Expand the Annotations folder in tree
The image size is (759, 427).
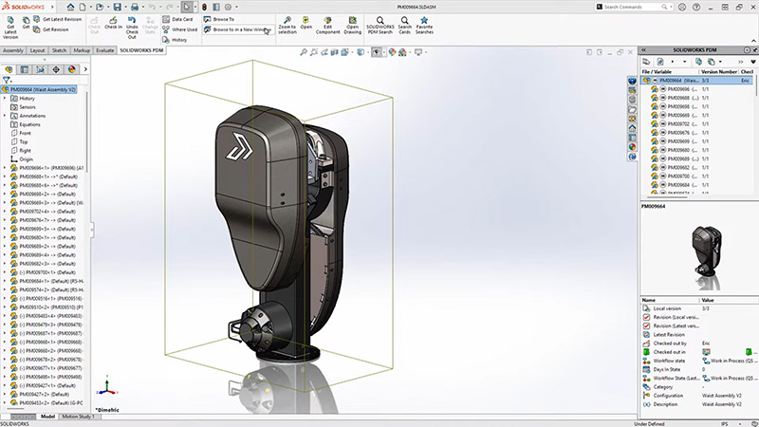click(5, 116)
